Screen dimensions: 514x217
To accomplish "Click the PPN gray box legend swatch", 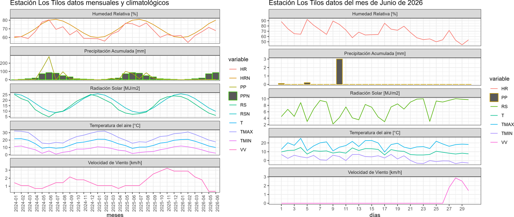I will (233, 96).
